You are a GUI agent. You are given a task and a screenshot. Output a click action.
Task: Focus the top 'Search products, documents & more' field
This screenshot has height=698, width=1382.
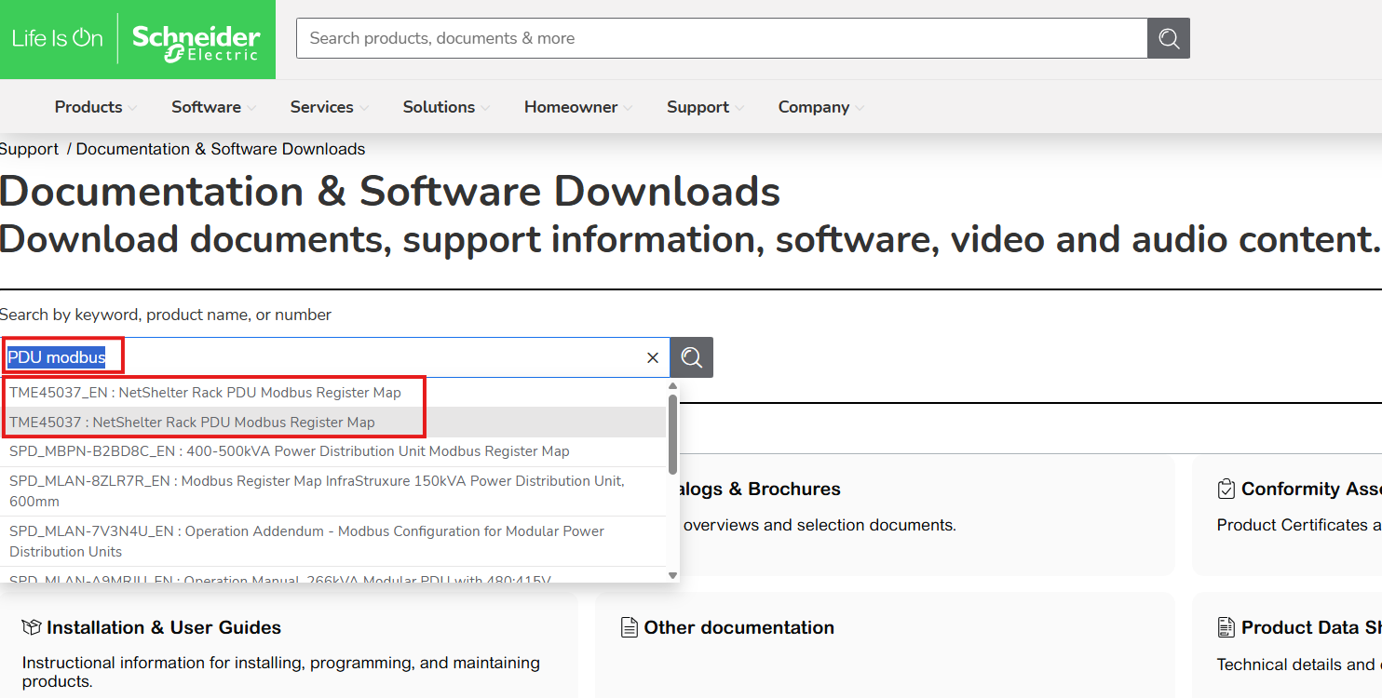point(722,38)
